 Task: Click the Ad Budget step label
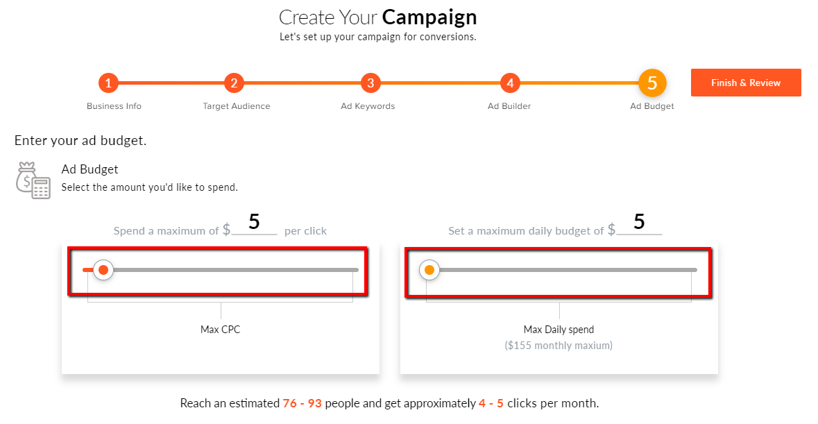click(x=652, y=106)
